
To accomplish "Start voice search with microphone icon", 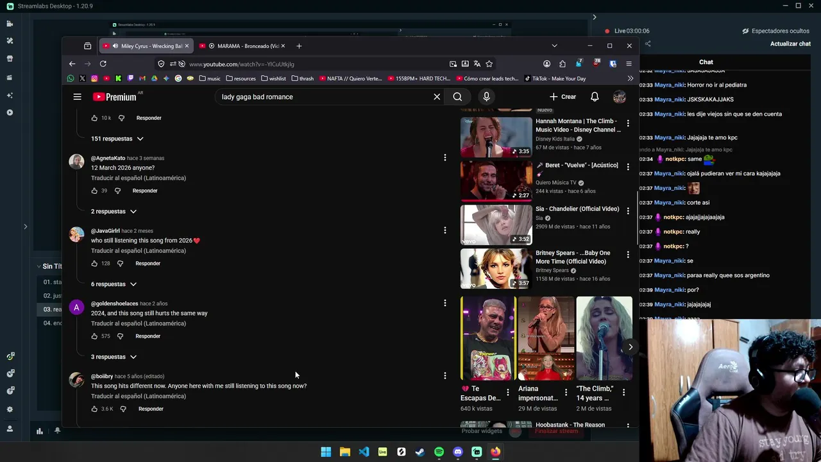I will point(486,97).
